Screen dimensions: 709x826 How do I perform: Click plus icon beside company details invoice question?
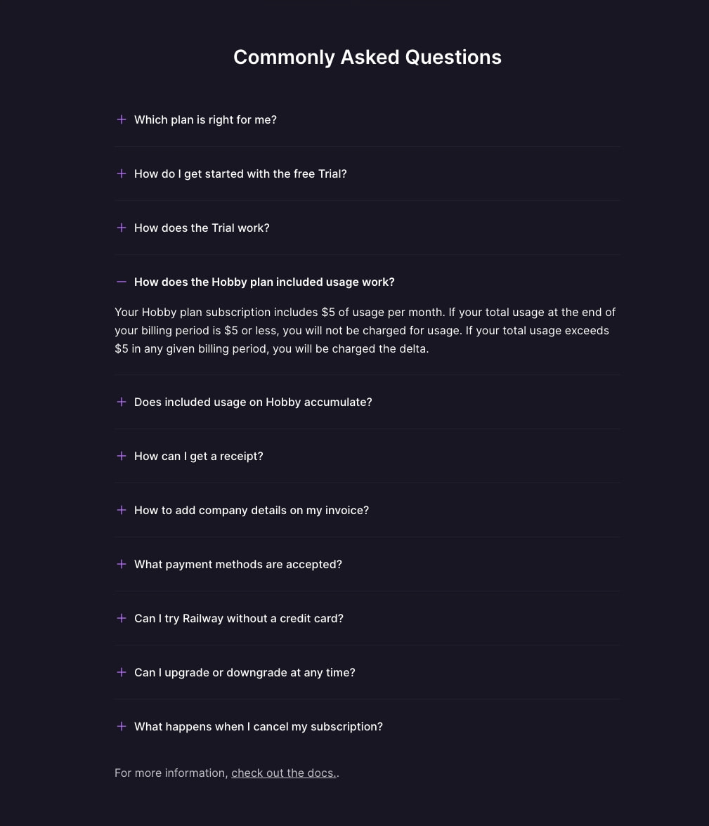122,510
